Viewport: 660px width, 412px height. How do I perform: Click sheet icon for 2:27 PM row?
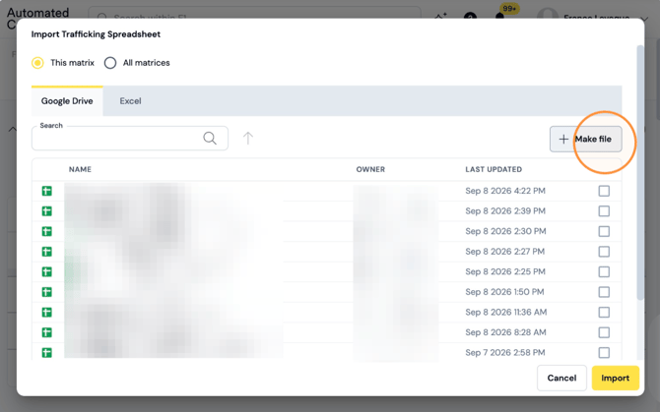(x=46, y=252)
